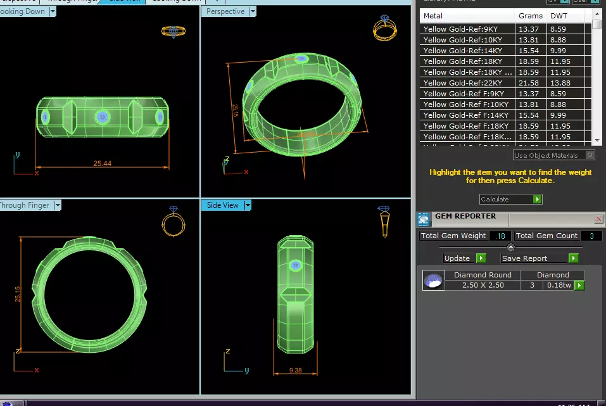606x406 pixels.
Task: Click the 8.88 DWT cell for Ref:10KY
Action: [x=566, y=40]
